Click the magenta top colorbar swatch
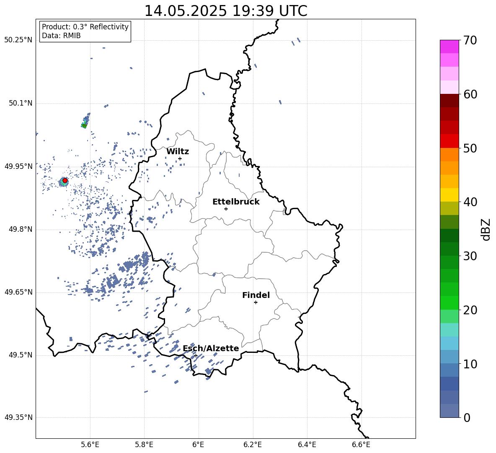496x453 pixels. (449, 47)
